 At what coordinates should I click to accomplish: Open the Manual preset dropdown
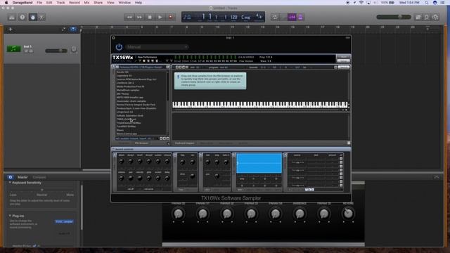(x=157, y=47)
